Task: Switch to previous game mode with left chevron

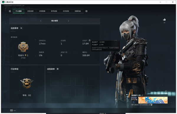Action: click(41, 21)
